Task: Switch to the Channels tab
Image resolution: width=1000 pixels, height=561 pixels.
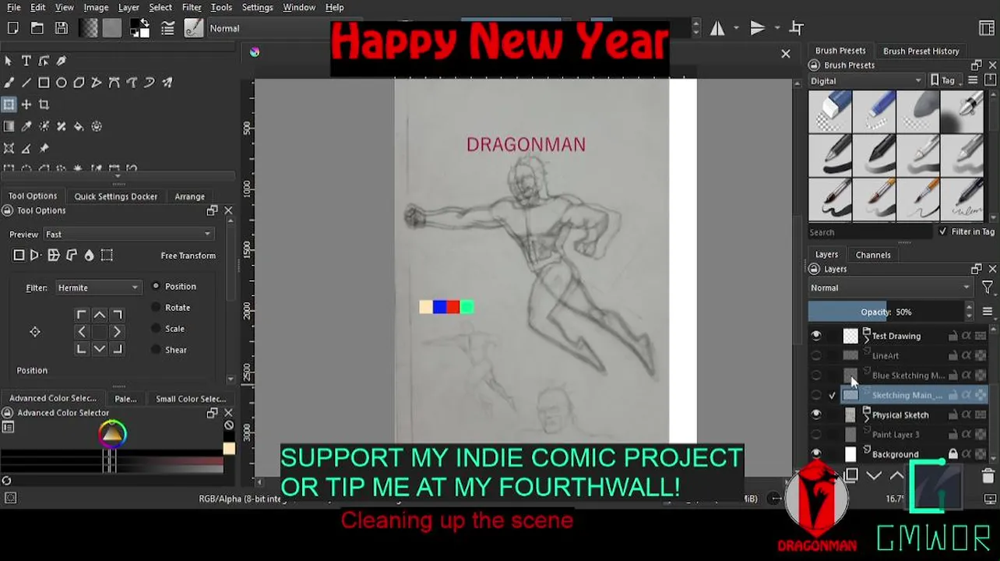Action: coord(873,255)
